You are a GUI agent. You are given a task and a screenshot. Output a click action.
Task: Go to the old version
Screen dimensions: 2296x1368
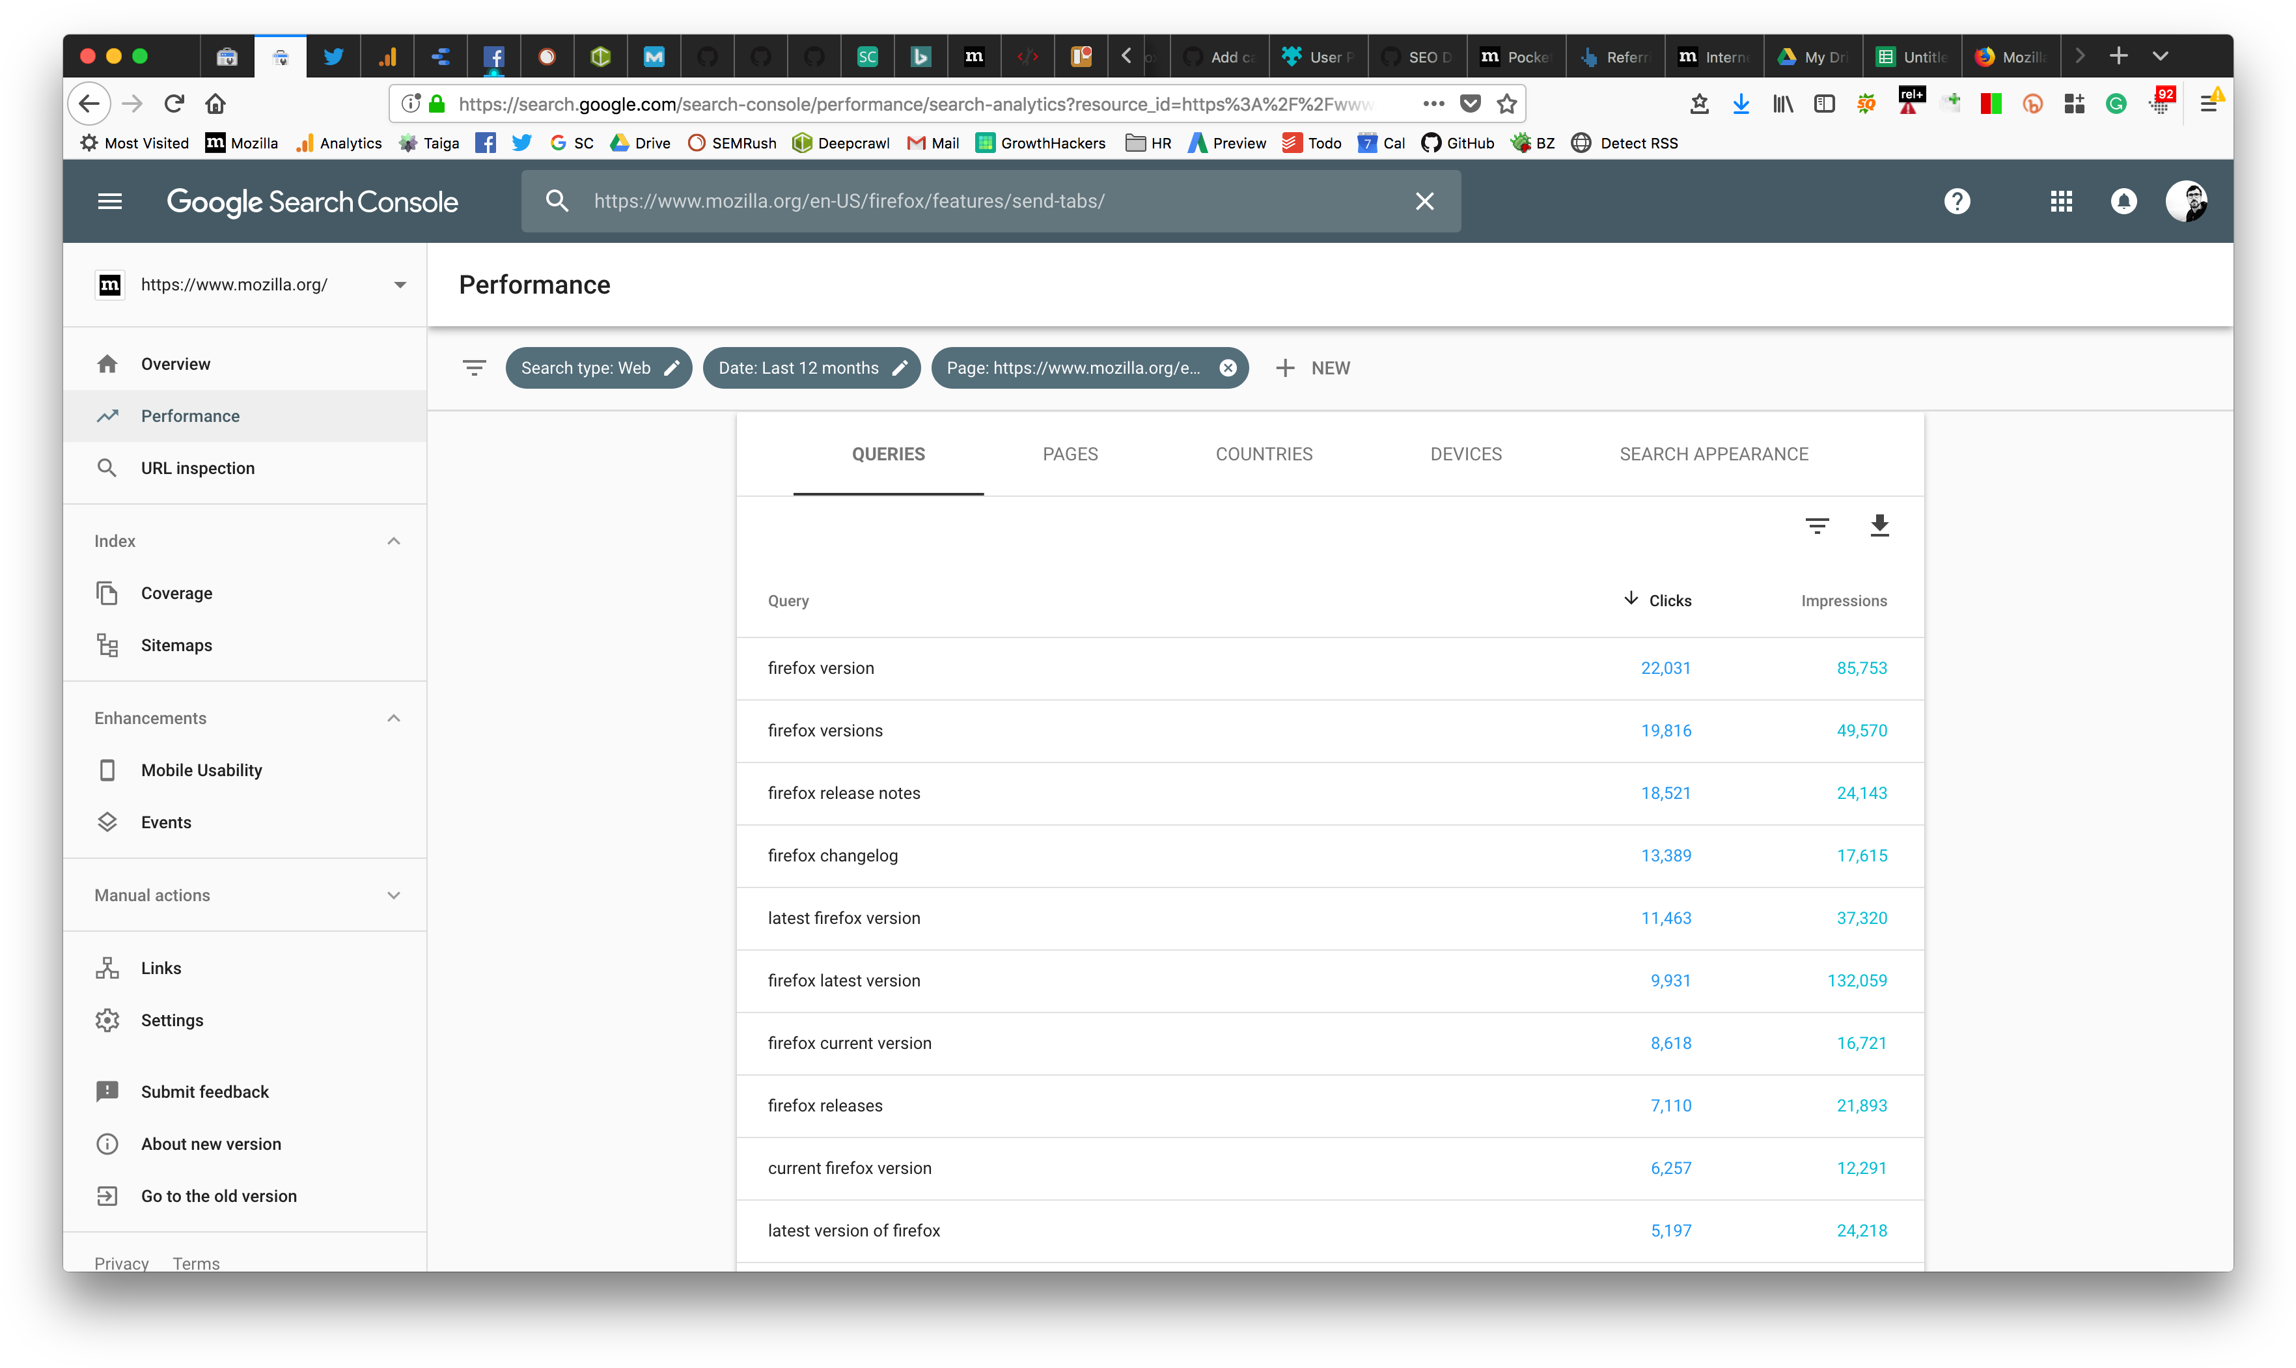pos(218,1195)
